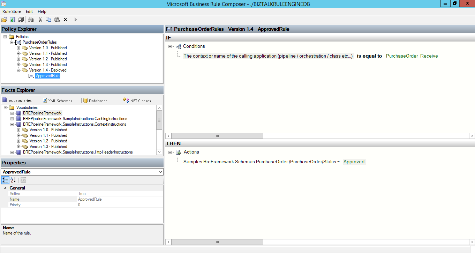Click the Priority property value 0
This screenshot has width=475, height=253.
coord(120,205)
